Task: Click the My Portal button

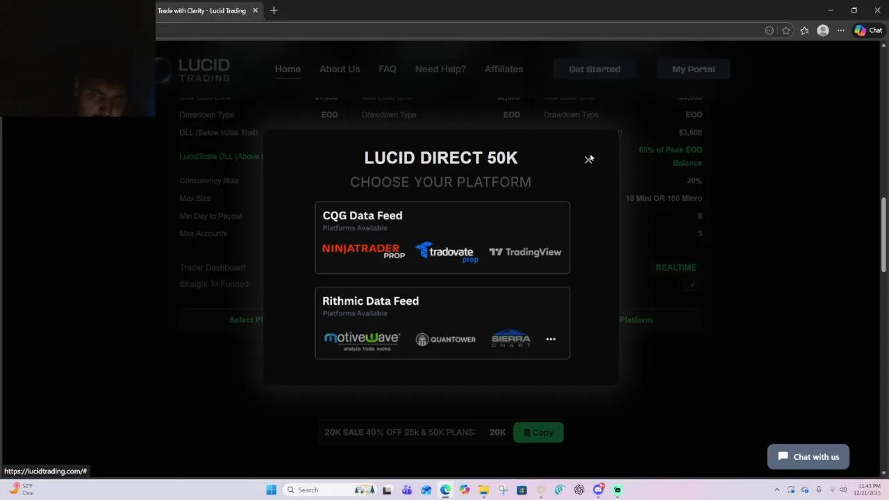Action: [x=693, y=69]
